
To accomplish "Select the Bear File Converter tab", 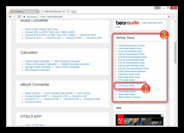I will (x=55, y=11).
